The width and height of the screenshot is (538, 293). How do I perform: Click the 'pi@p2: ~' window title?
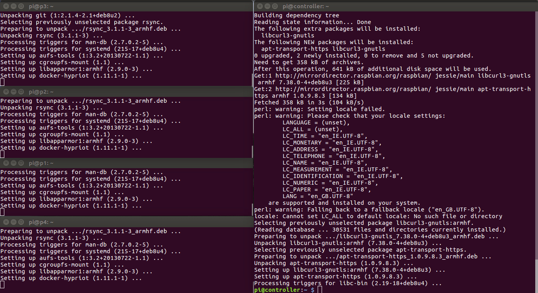tap(41, 91)
